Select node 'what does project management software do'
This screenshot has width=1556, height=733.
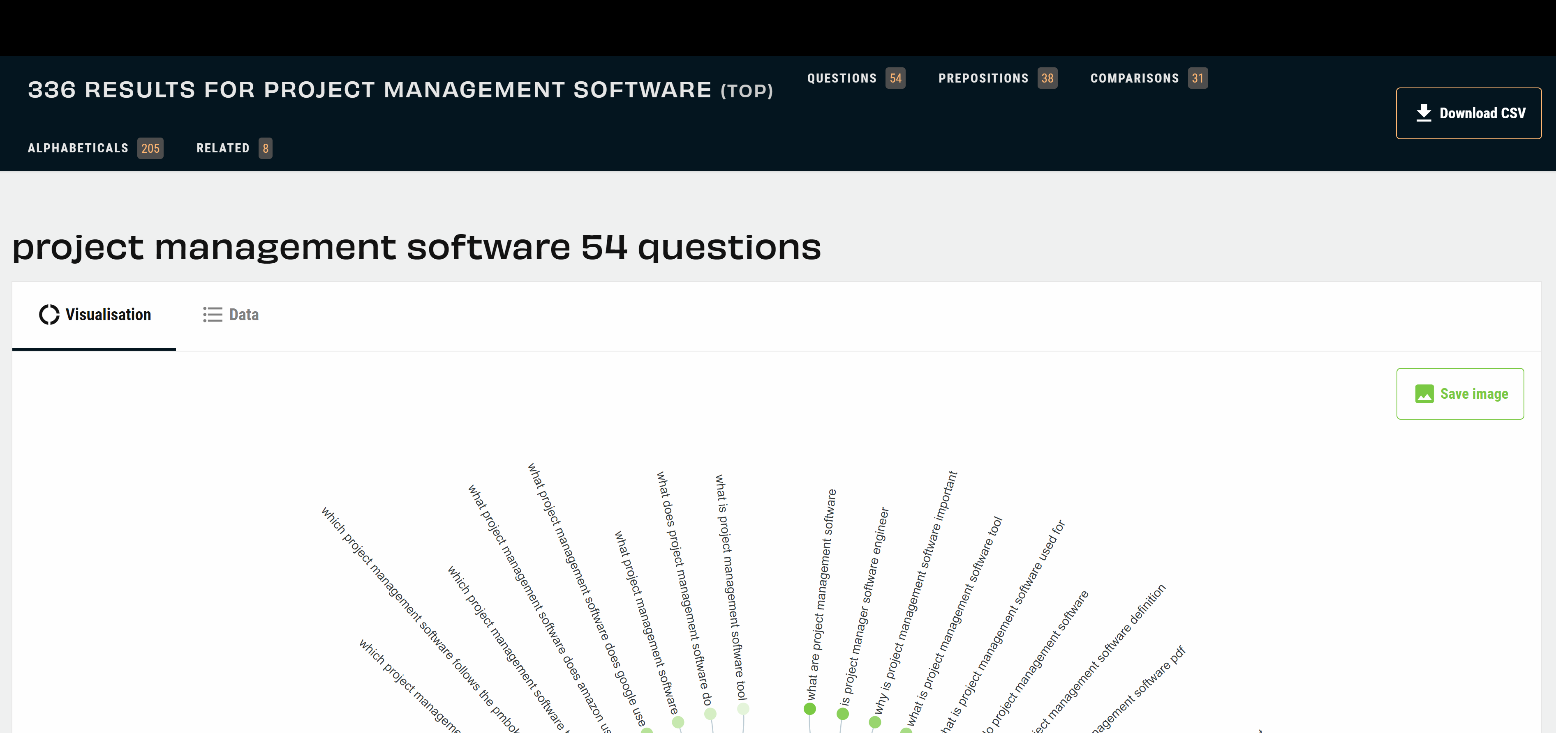[710, 714]
